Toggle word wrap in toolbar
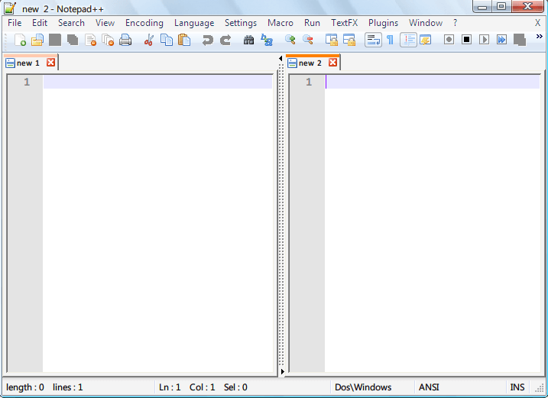 click(x=372, y=40)
